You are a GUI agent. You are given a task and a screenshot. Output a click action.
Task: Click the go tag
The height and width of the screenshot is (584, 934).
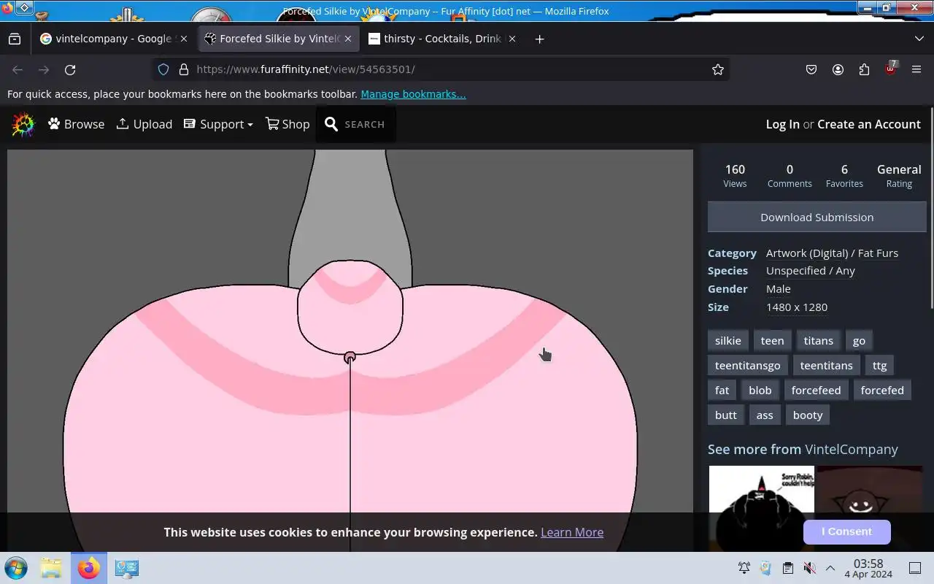(x=859, y=341)
